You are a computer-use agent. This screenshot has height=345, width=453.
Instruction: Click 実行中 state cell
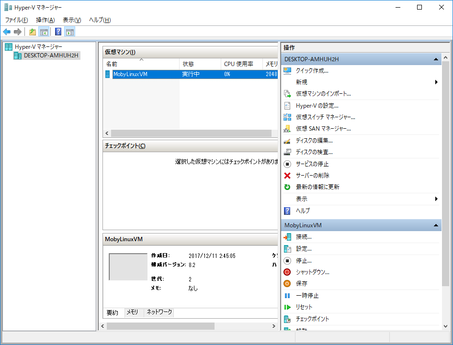click(191, 74)
